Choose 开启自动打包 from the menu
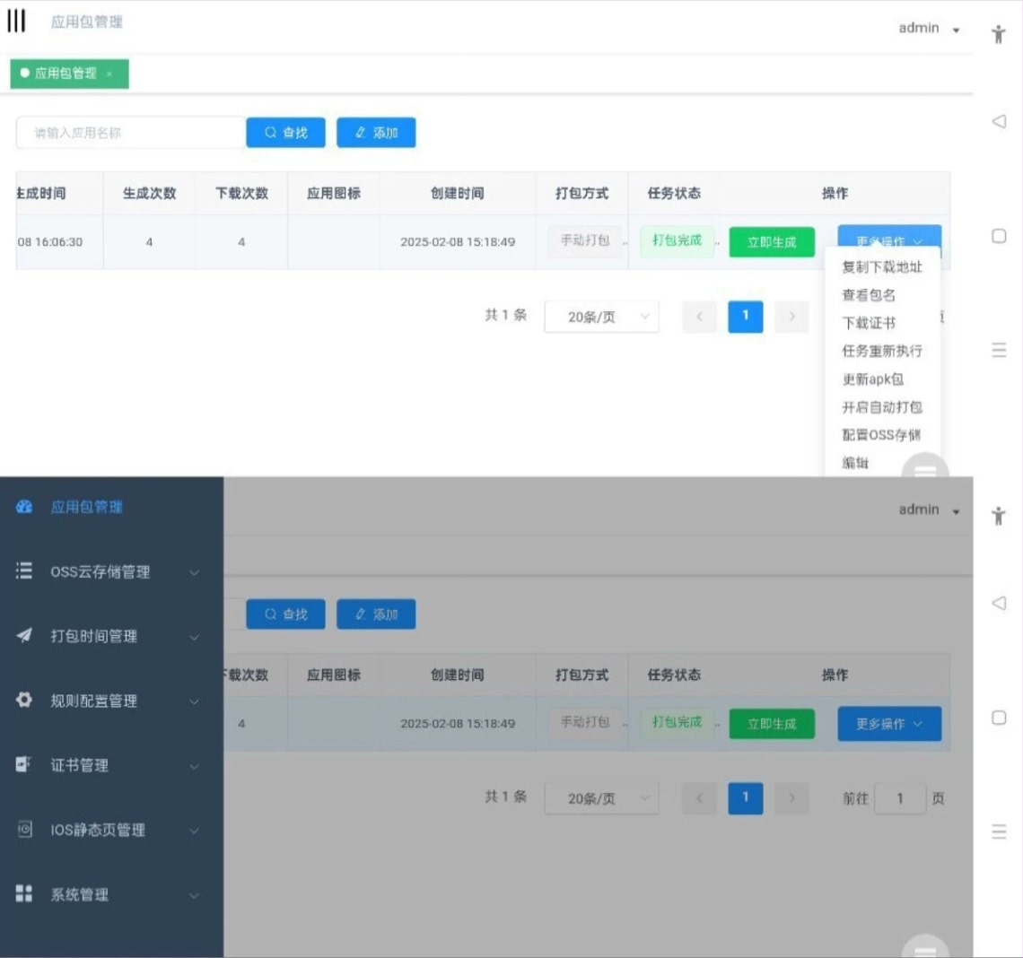Viewport: 1023px width, 958px height. 882,407
